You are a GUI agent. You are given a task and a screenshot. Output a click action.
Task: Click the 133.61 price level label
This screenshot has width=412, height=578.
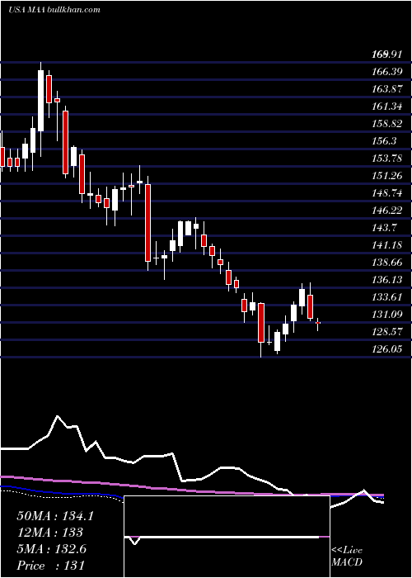tap(386, 296)
